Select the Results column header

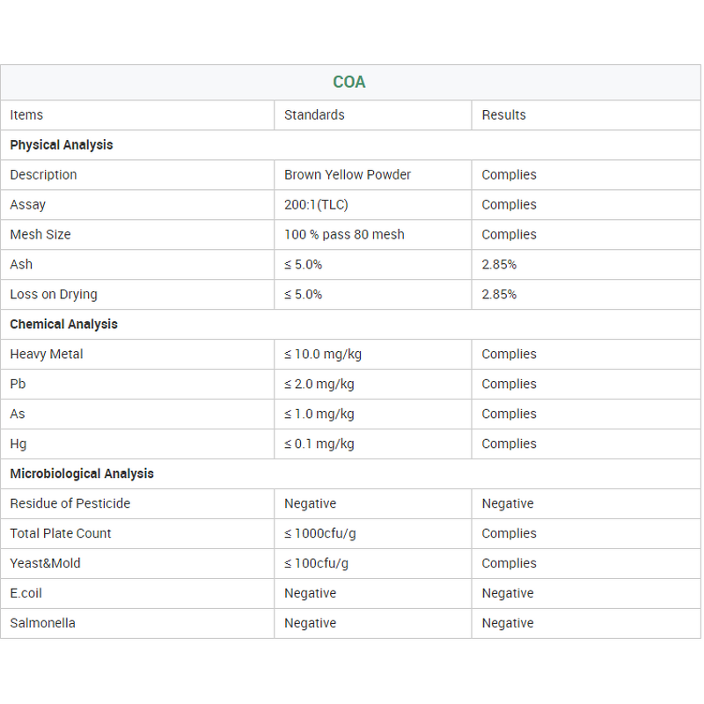point(503,115)
